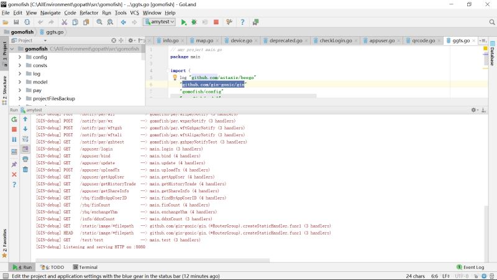Open the Refactor menu
497x280 pixels.
coord(89,12)
